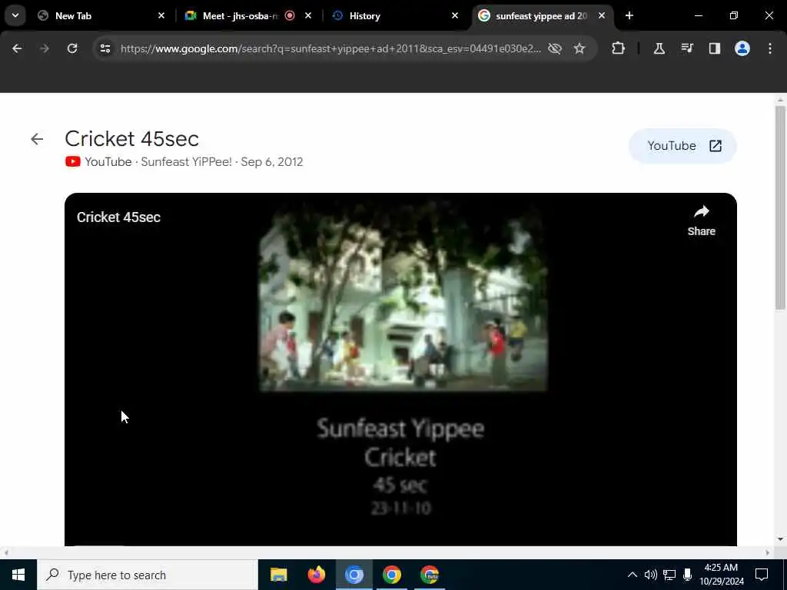This screenshot has height=590, width=787.
Task: Click Sunfeast YiPPee! channel name
Action: click(186, 162)
